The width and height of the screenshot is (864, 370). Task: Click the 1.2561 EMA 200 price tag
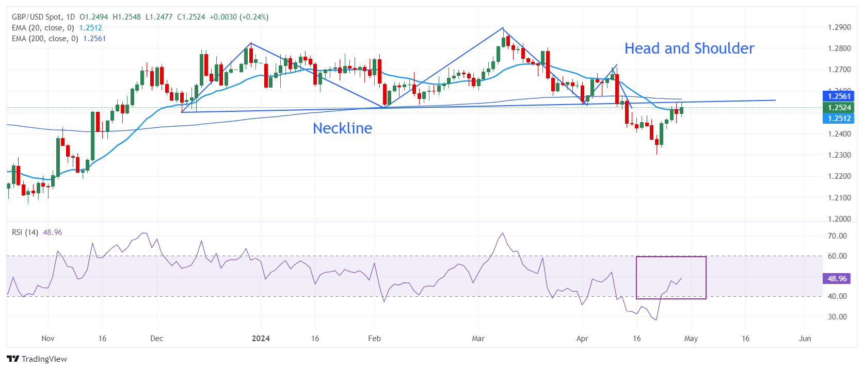click(839, 96)
